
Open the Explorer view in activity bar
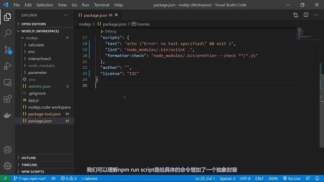point(8,17)
